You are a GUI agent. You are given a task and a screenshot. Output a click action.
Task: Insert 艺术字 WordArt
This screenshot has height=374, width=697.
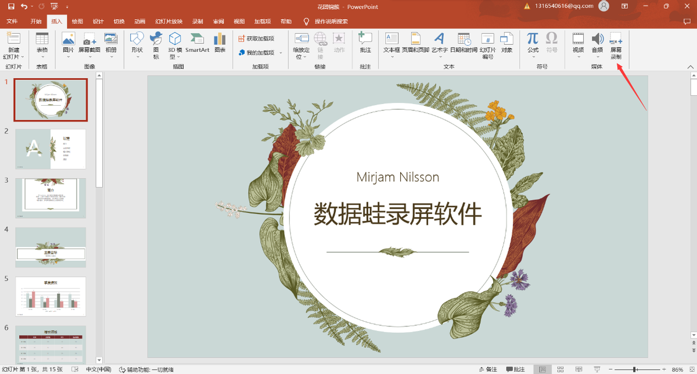pos(439,46)
